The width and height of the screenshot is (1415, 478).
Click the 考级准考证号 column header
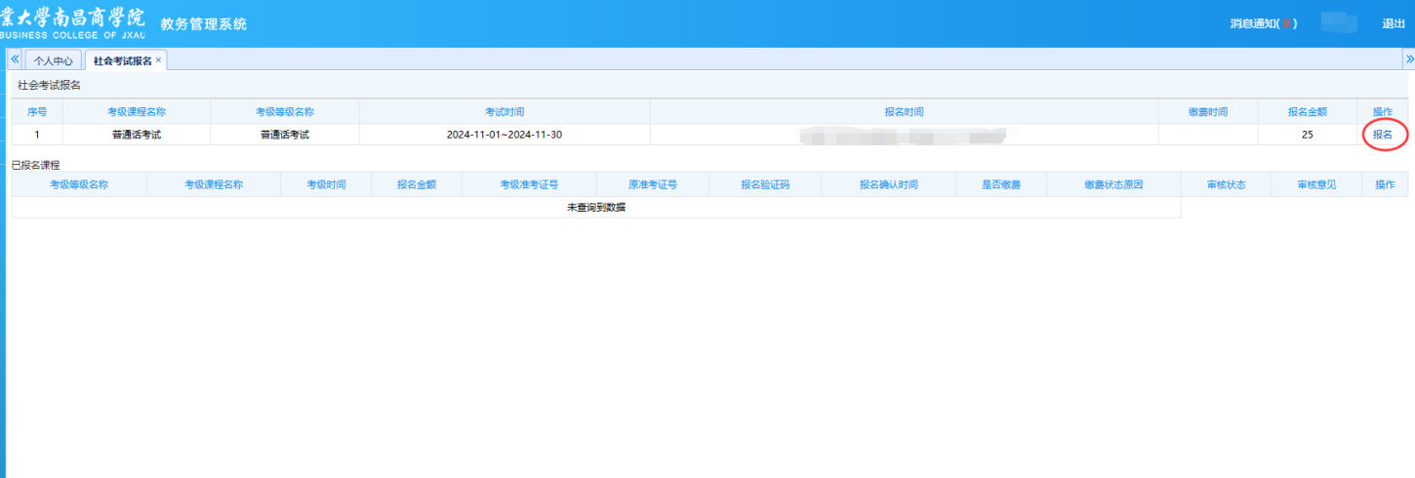529,184
